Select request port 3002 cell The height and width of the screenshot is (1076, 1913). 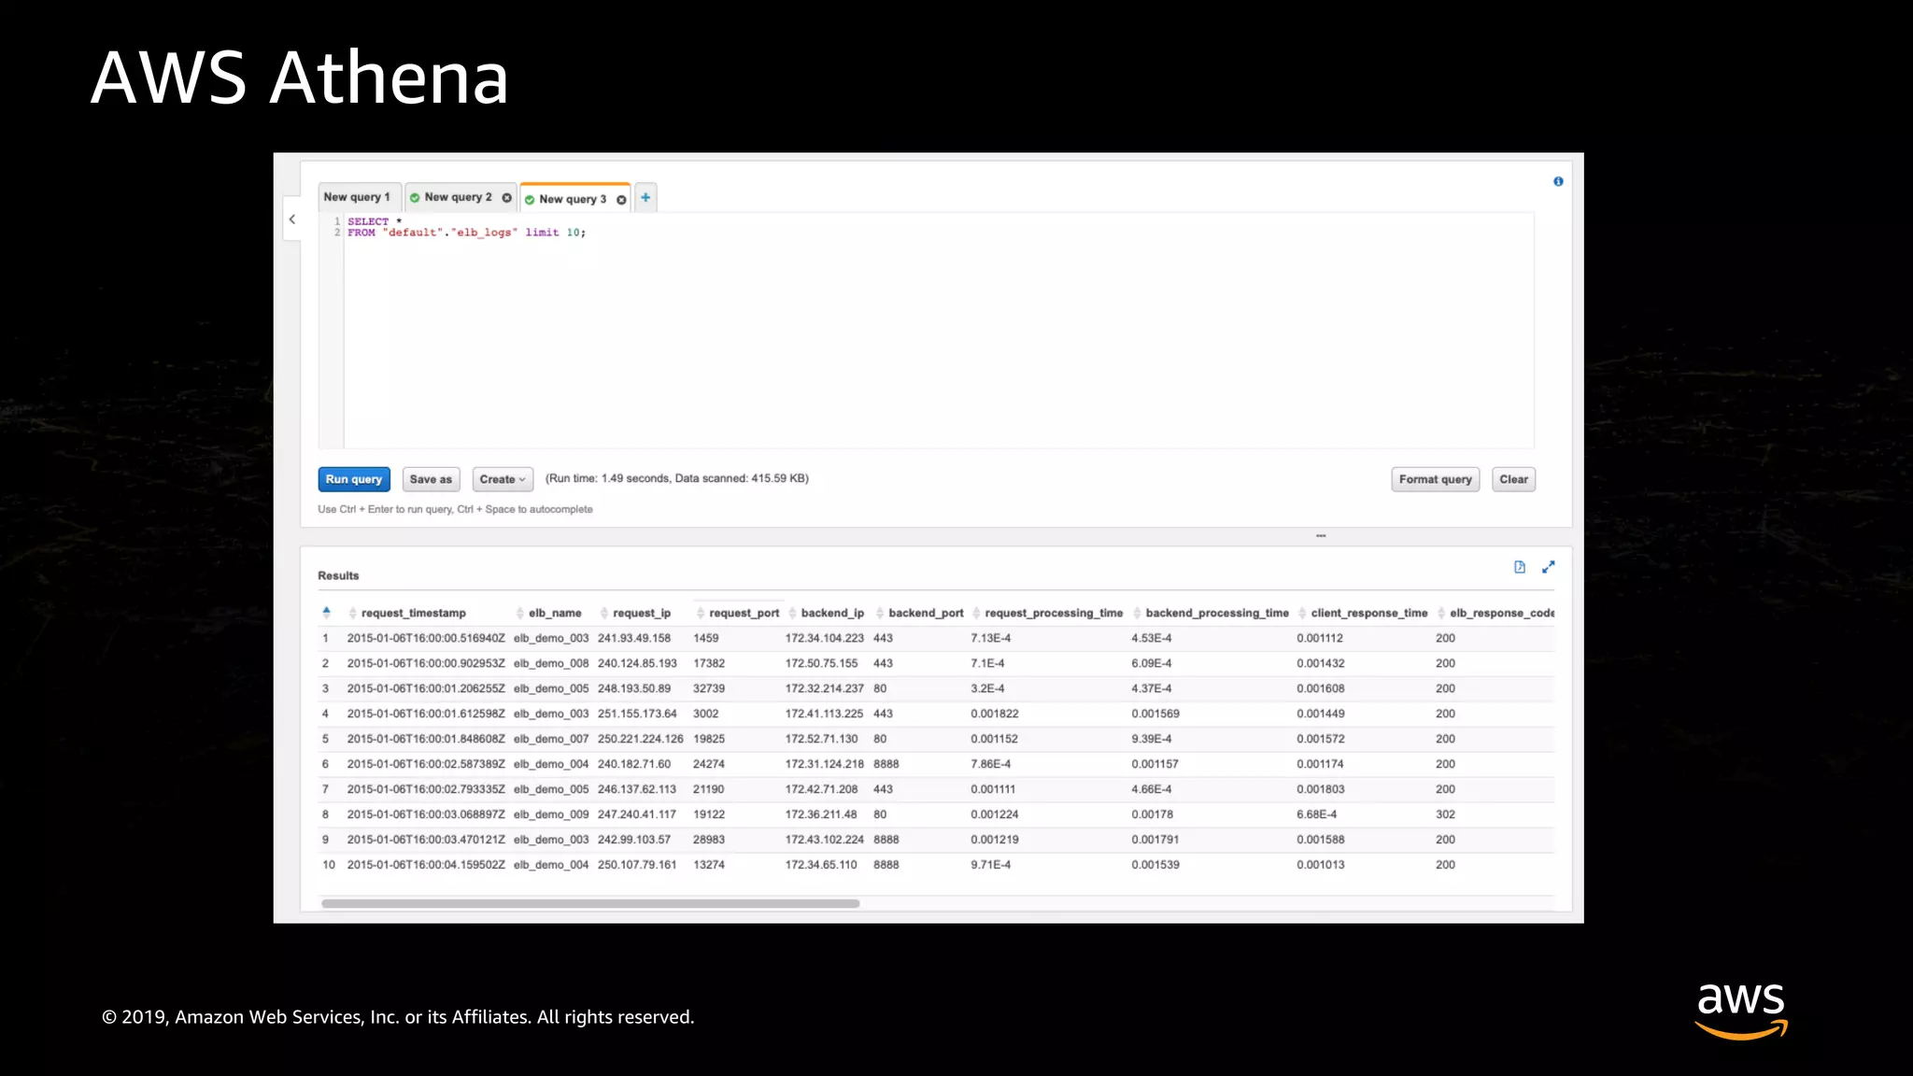click(706, 714)
